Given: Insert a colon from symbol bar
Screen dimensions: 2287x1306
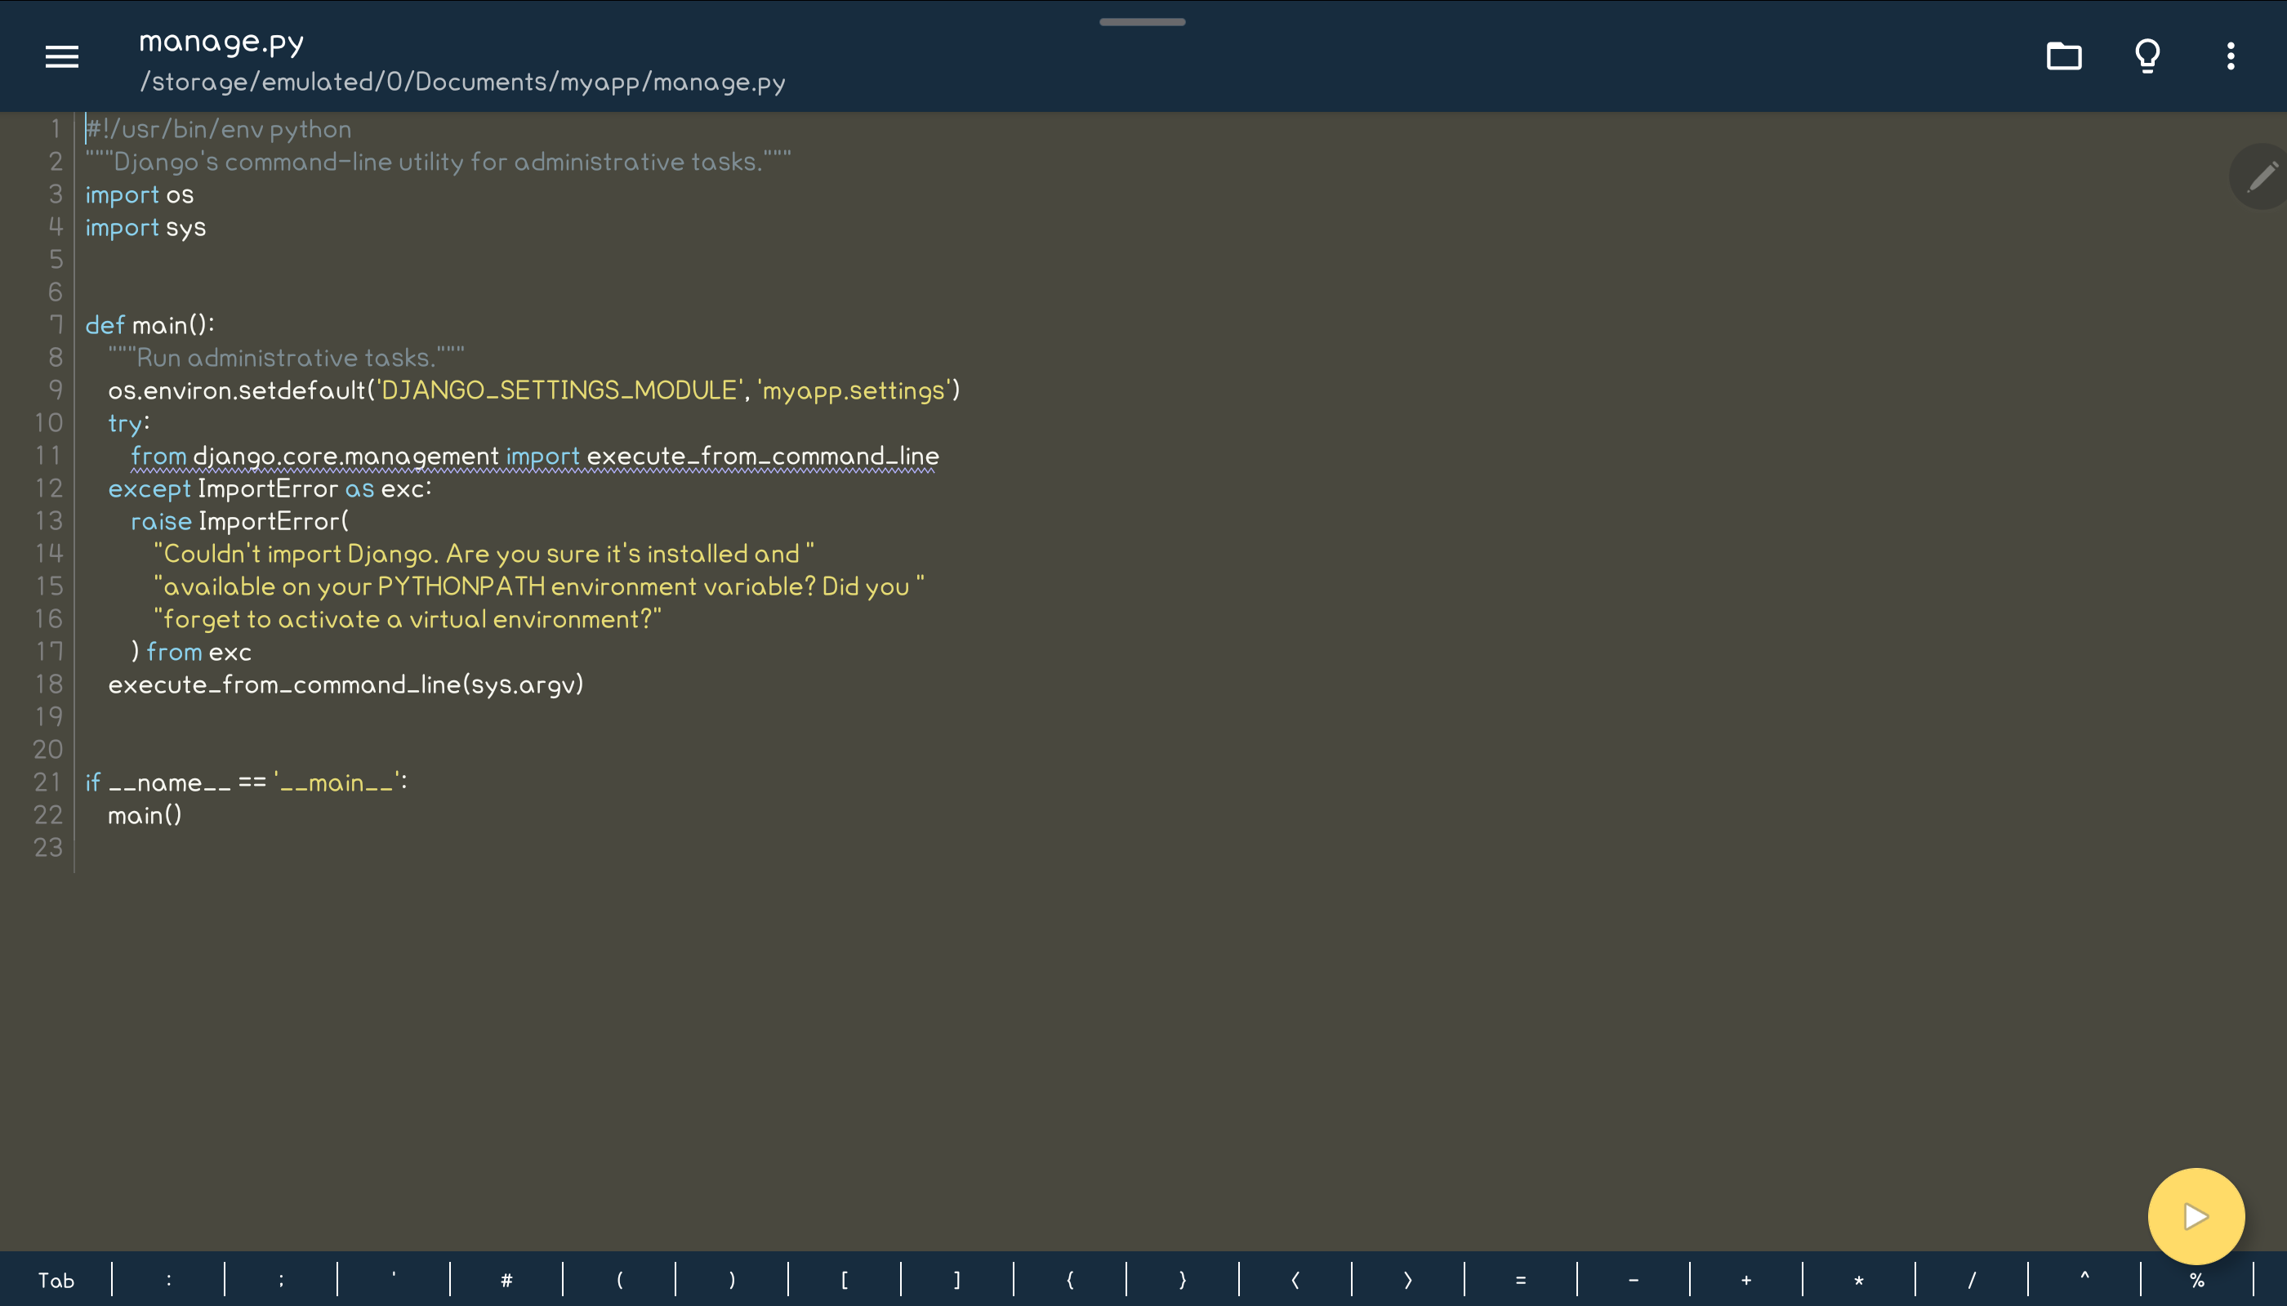Looking at the screenshot, I should [168, 1280].
